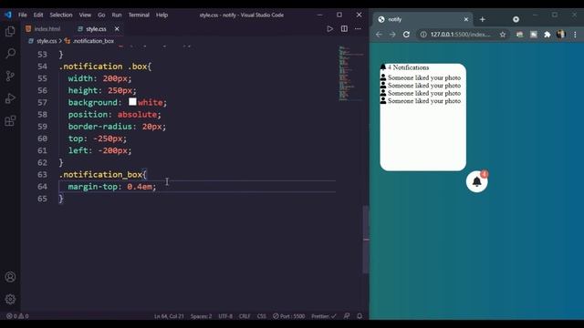Image resolution: width=584 pixels, height=328 pixels.
Task: Change the CSS language mode
Action: [x=262, y=316]
